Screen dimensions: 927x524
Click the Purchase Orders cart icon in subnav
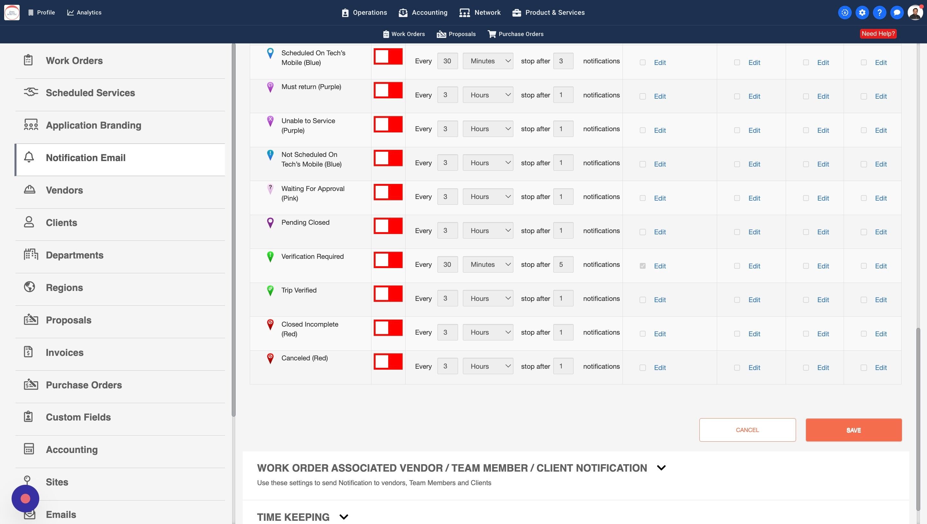pos(492,34)
